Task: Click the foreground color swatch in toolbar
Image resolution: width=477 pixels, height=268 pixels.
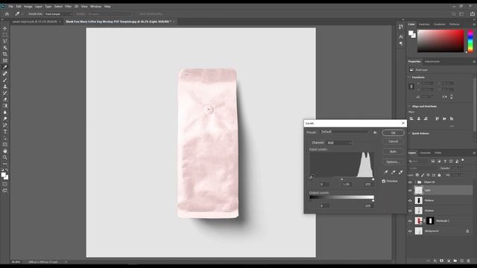Action: (x=3, y=175)
